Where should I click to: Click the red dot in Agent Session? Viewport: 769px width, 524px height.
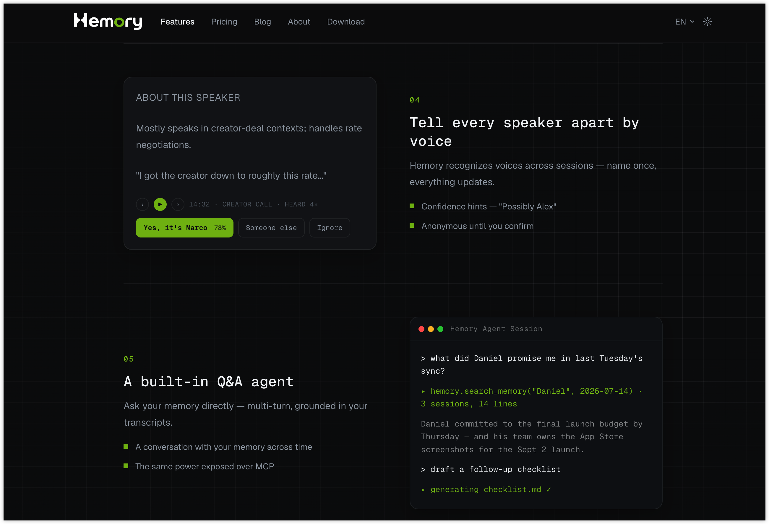[421, 329]
